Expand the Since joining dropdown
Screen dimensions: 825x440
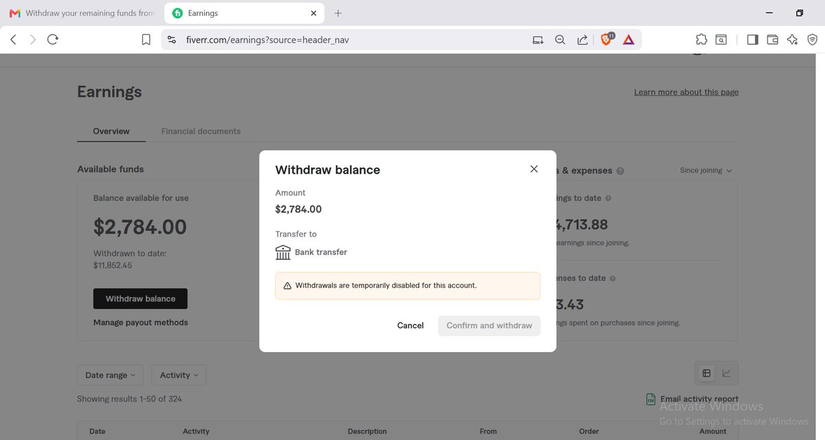(706, 170)
